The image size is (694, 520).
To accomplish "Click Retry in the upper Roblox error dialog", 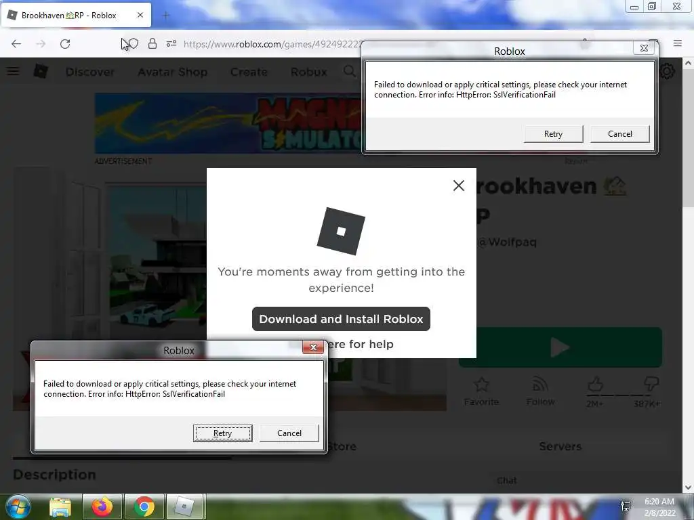I will point(553,134).
